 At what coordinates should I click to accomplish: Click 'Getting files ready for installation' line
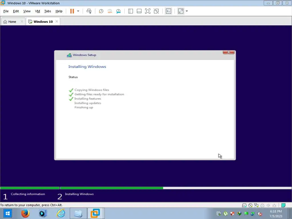point(99,94)
